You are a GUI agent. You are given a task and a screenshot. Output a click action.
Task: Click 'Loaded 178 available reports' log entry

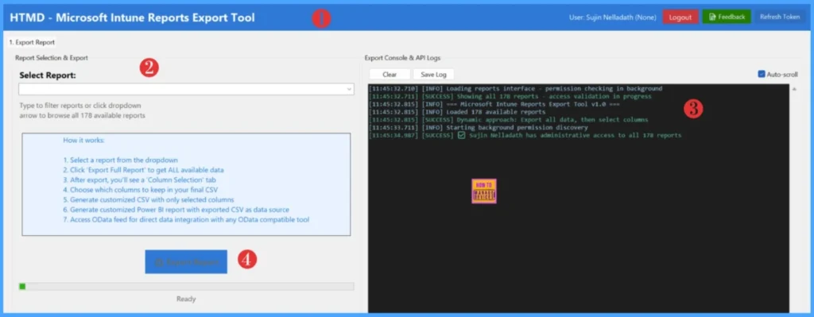pos(457,112)
